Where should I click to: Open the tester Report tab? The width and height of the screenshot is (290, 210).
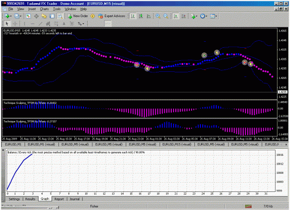point(59,199)
